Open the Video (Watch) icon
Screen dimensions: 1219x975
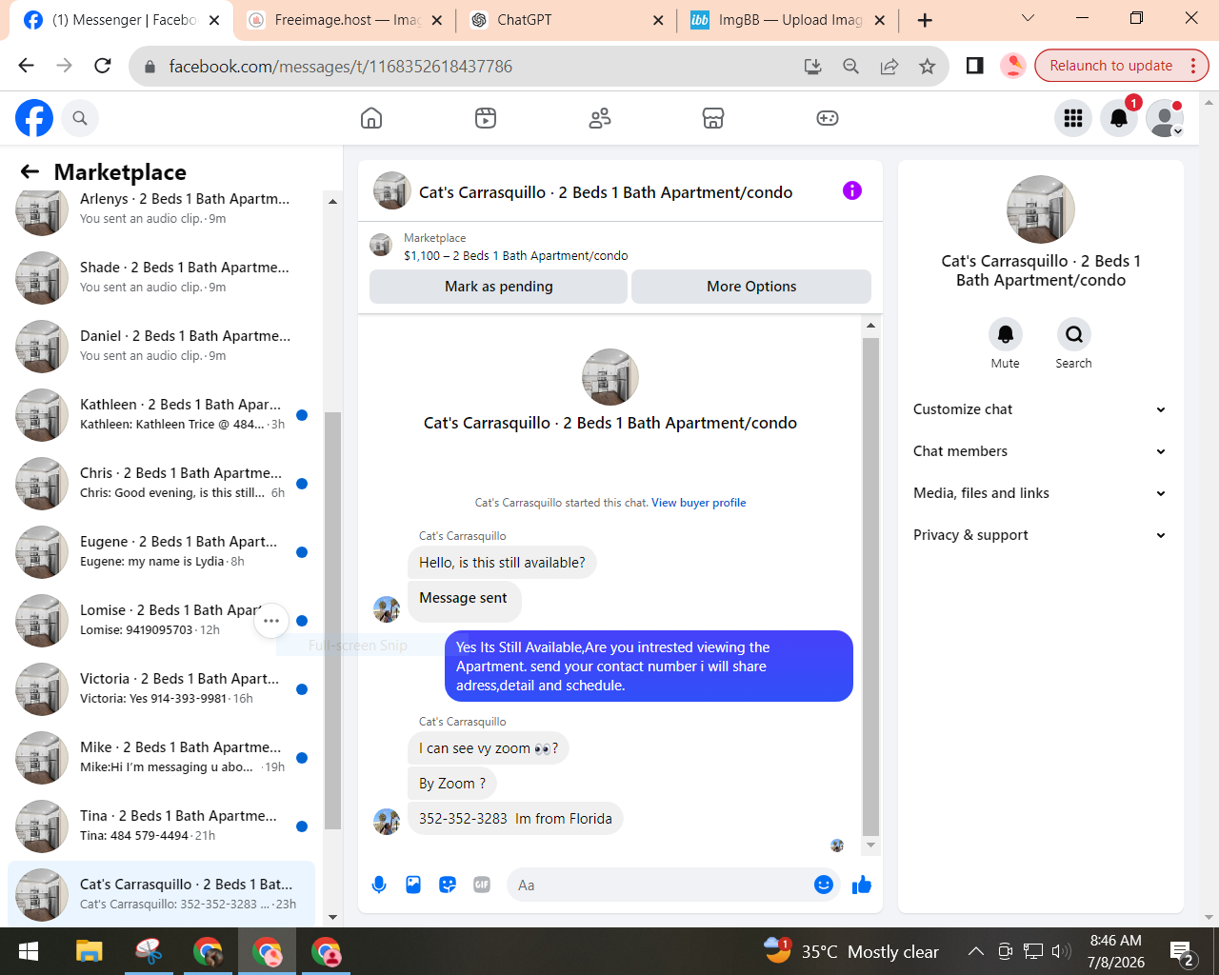point(486,118)
